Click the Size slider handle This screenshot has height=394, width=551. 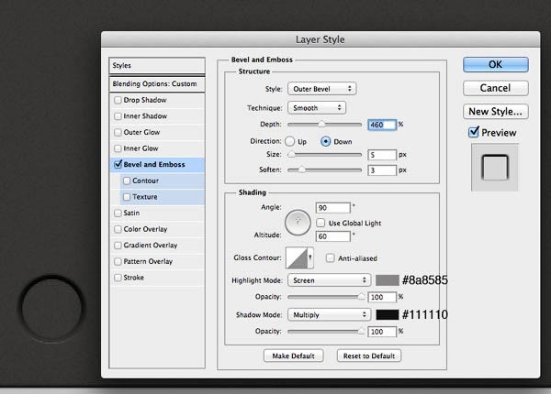tap(291, 154)
